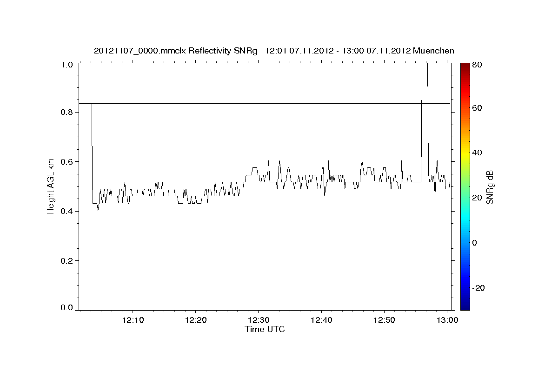
Task: Click the 12:20 time tick label
Action: point(196,320)
